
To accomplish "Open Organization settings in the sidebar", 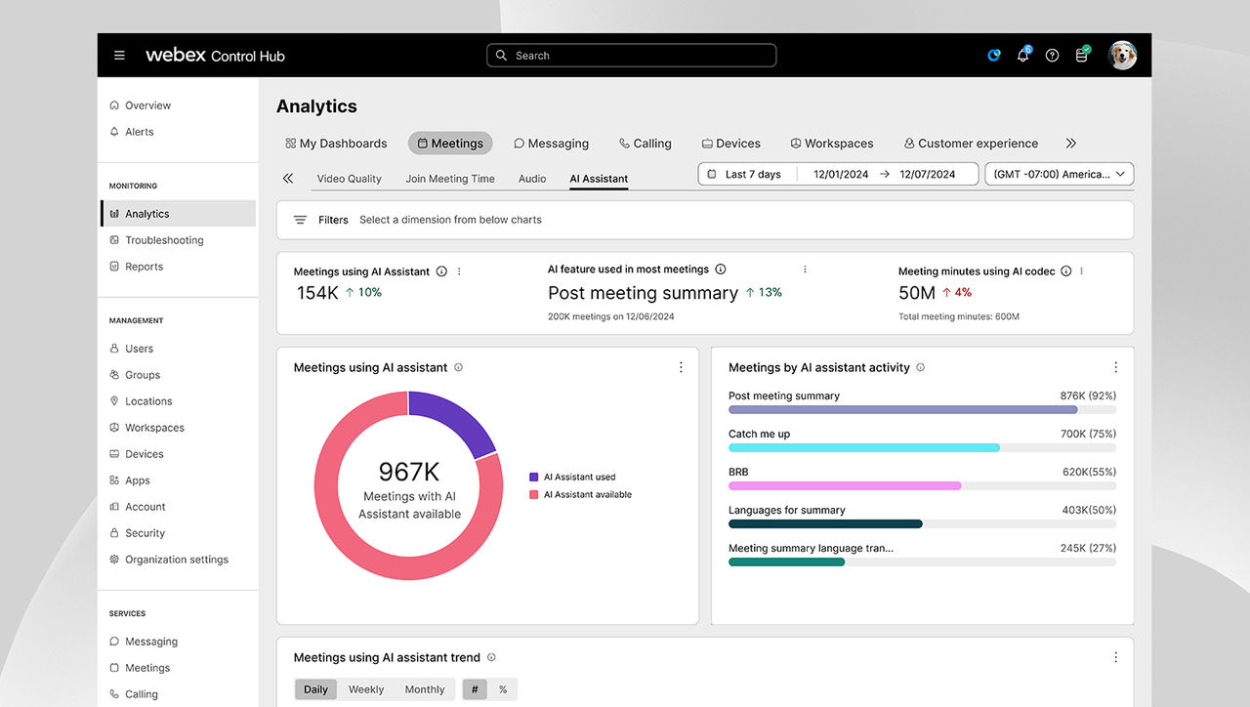I will (x=176, y=560).
